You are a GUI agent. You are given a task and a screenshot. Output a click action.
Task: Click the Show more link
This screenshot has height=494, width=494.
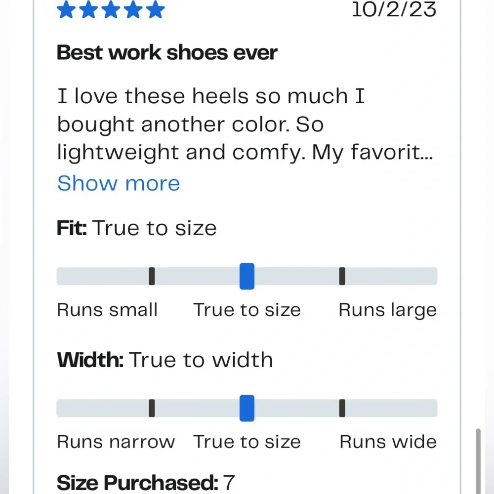pos(119,183)
